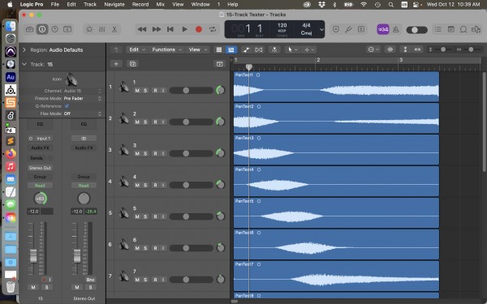Click the Duplicate Track button
487x304 pixels.
coord(132,64)
